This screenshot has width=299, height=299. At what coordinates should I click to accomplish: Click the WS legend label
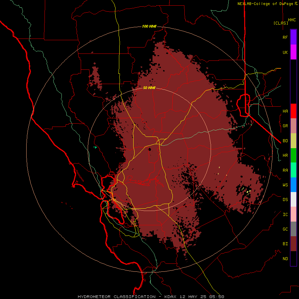tap(285, 185)
